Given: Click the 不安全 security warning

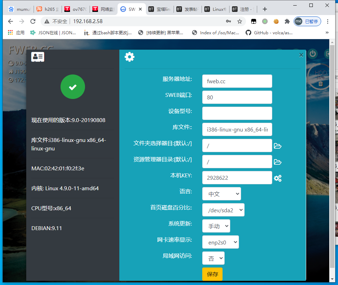Looking at the screenshot, I should (x=56, y=21).
